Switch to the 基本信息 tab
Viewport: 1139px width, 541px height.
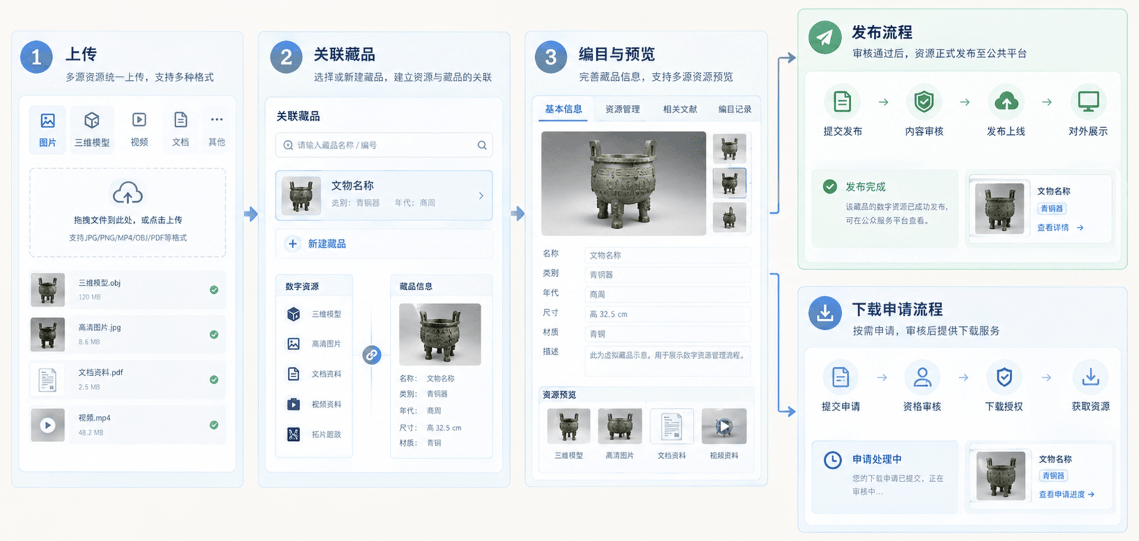pos(563,109)
